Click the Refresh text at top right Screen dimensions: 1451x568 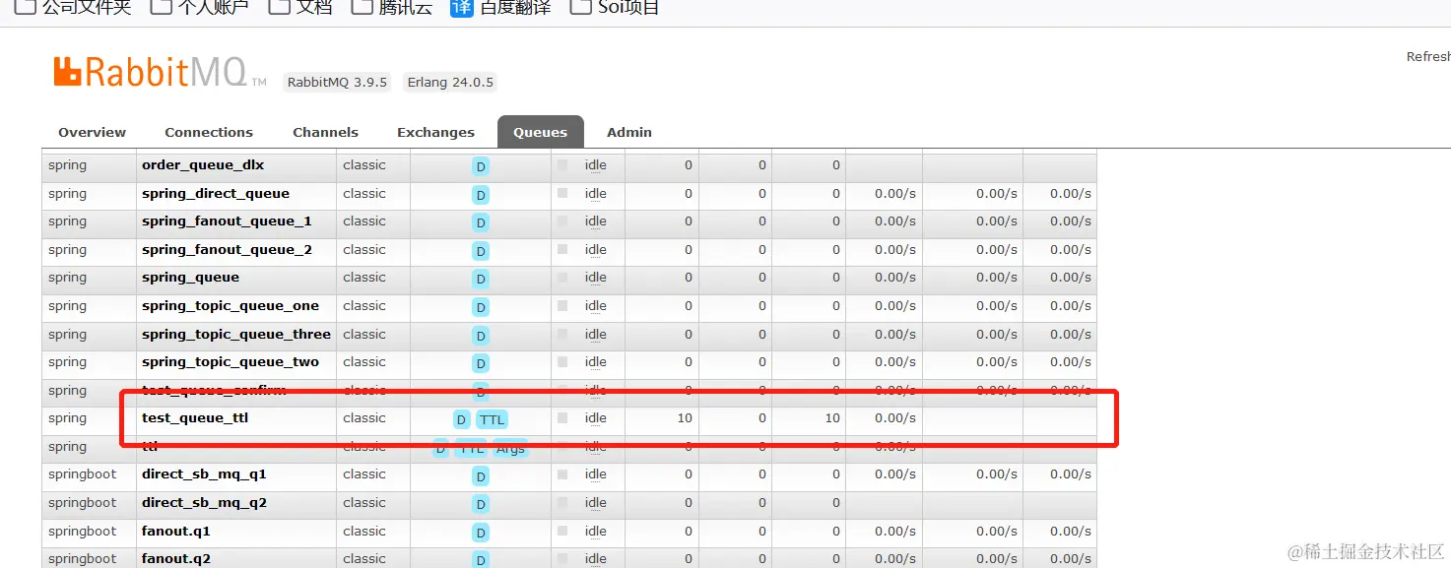[1428, 57]
